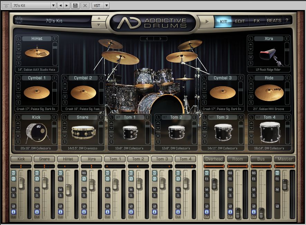Switch to the EDIT tab
The image size is (306, 225).
coord(240,21)
